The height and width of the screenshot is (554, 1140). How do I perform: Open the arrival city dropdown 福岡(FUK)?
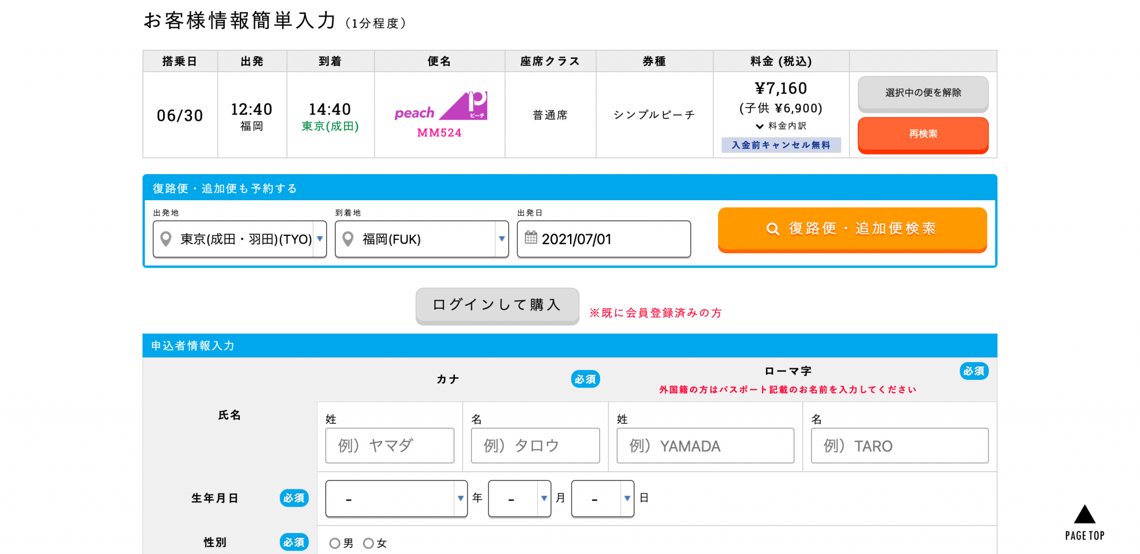click(x=421, y=239)
